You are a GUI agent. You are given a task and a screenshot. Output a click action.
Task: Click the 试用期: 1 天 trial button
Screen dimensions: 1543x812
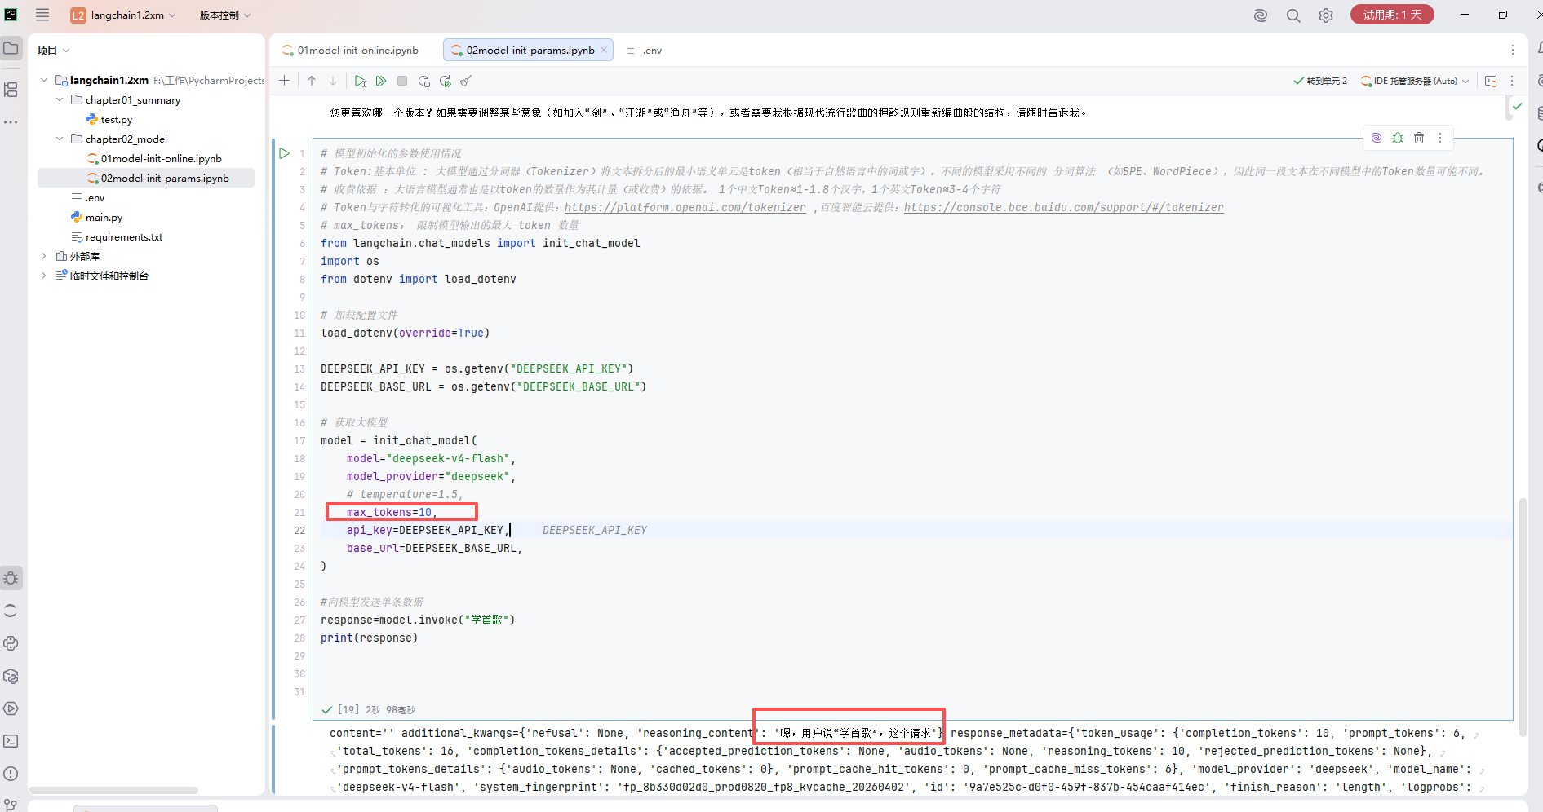pos(1392,15)
